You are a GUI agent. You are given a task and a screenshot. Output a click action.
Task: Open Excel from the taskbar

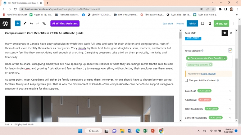[145, 131]
